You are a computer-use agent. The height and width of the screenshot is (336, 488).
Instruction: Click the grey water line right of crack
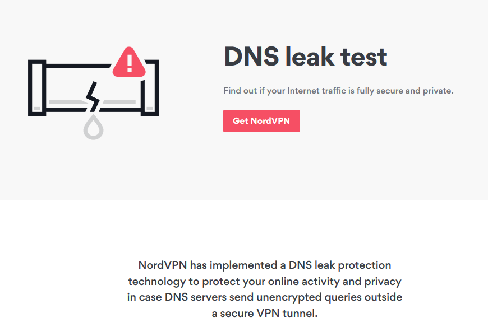[x=119, y=102]
